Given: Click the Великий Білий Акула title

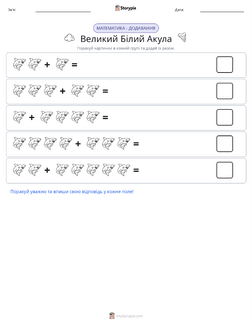Looking at the screenshot, I should [126, 39].
